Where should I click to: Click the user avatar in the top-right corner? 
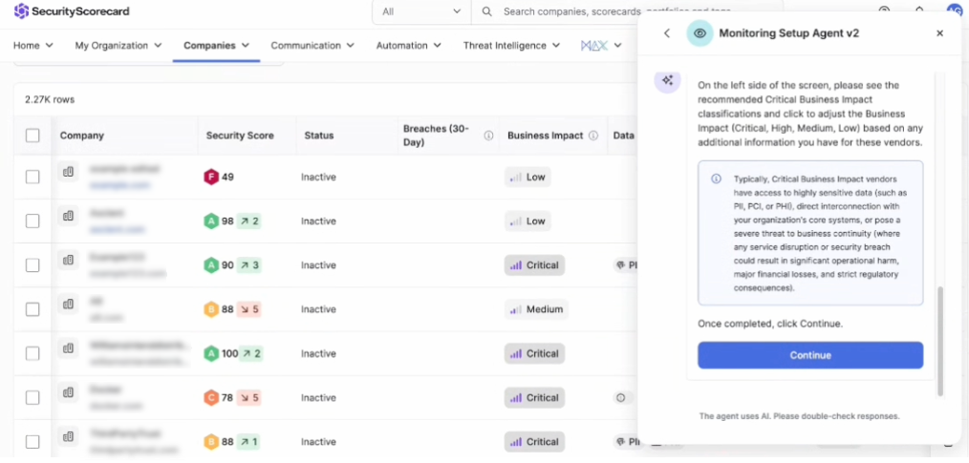pyautogui.click(x=955, y=10)
